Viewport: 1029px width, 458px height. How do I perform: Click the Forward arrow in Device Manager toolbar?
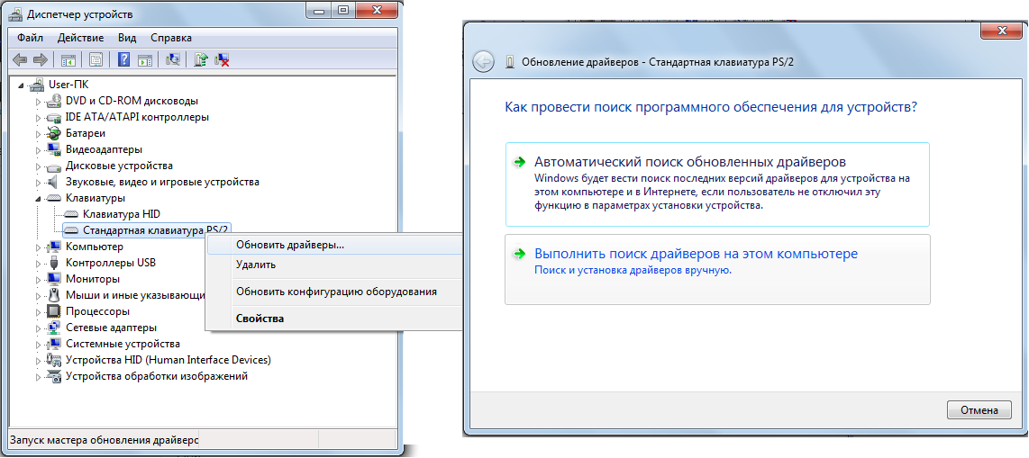coord(41,59)
